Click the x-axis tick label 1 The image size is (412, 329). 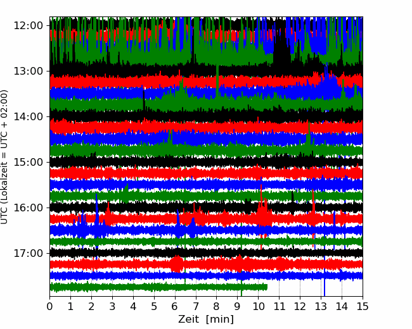click(70, 306)
